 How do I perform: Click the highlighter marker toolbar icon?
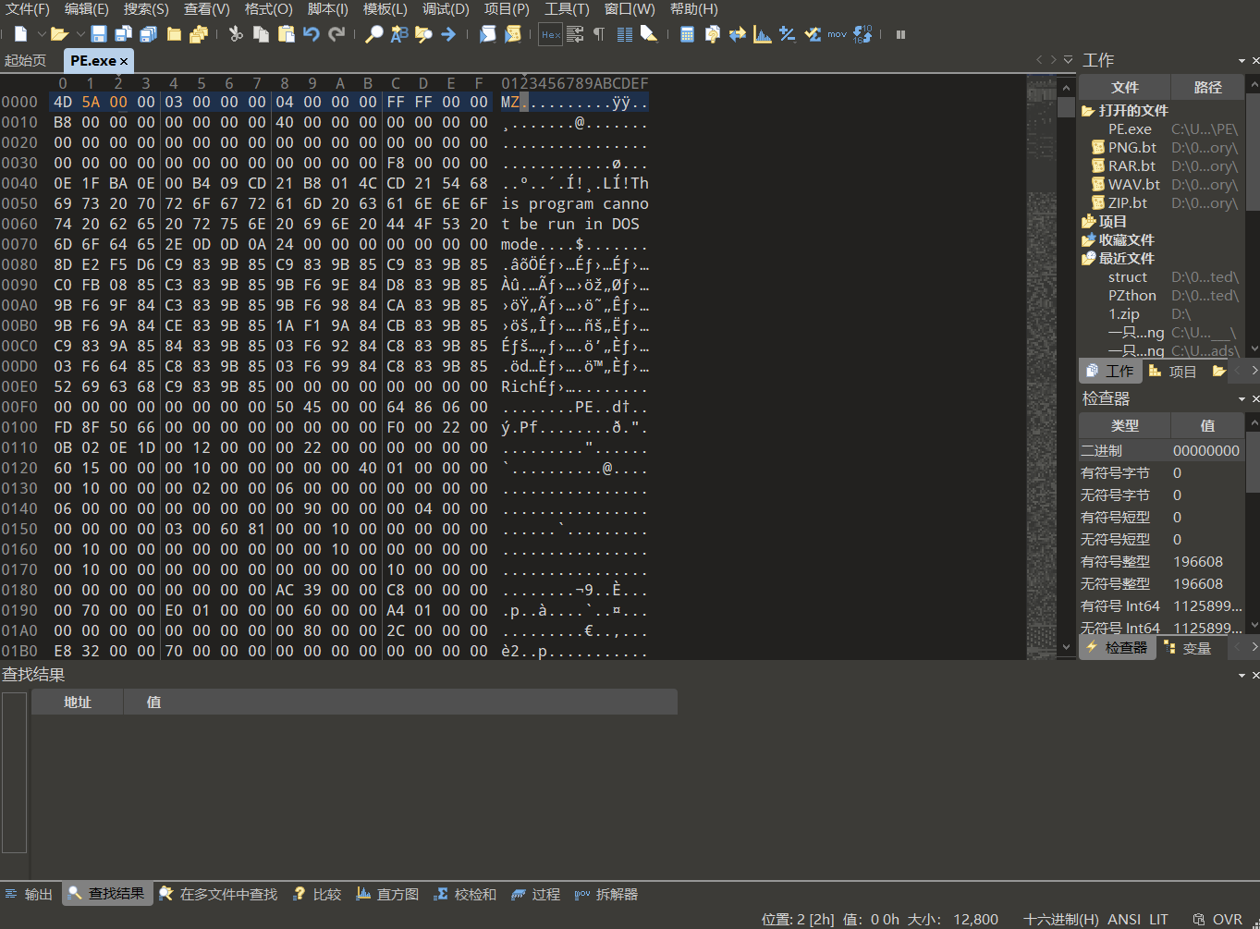[649, 34]
